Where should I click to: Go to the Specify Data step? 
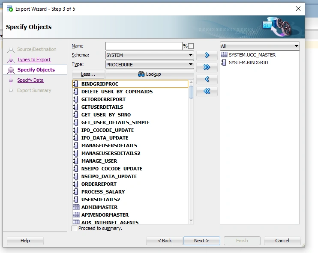[x=30, y=80]
